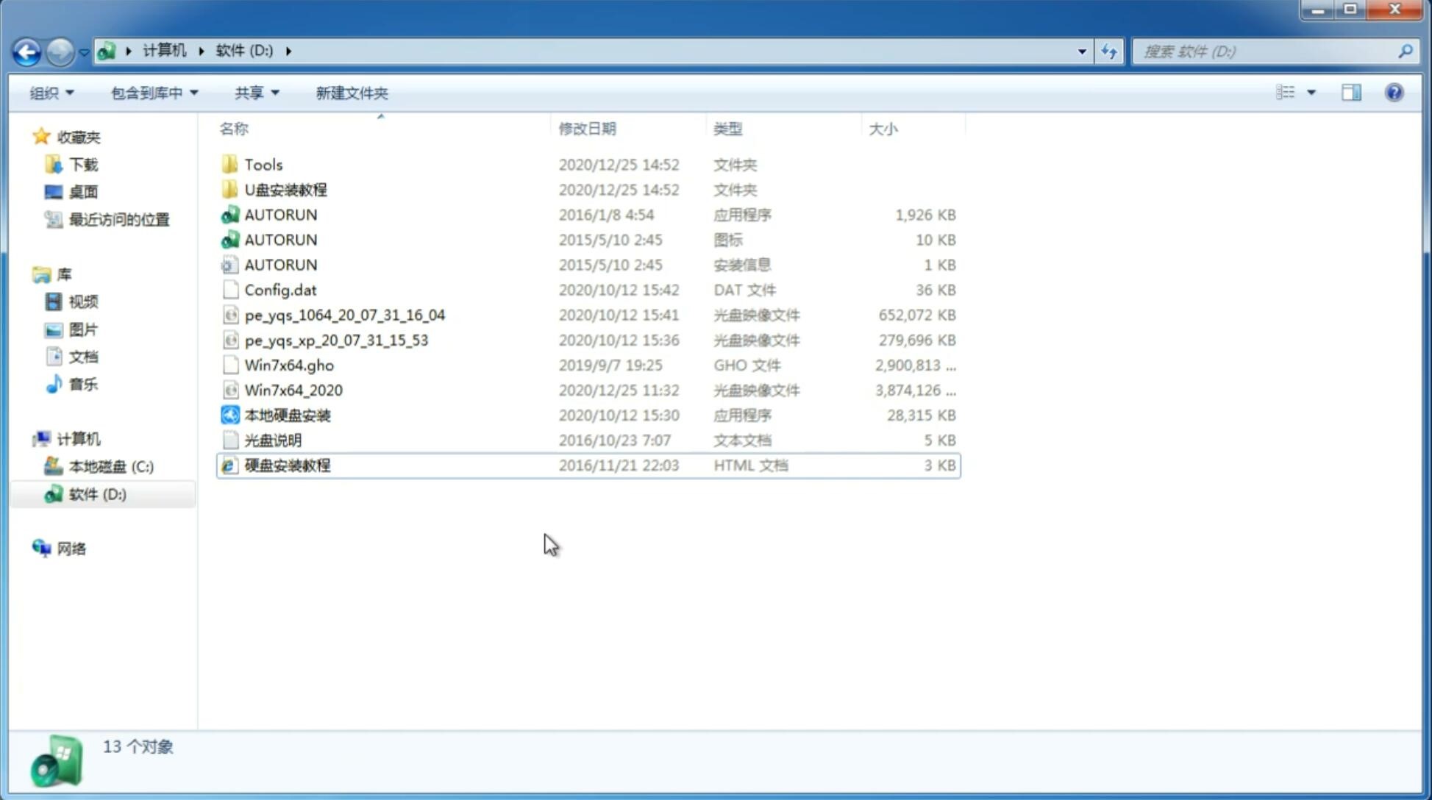This screenshot has width=1432, height=800.
Task: Open Win7x64_2020 disc image file
Action: (x=294, y=389)
